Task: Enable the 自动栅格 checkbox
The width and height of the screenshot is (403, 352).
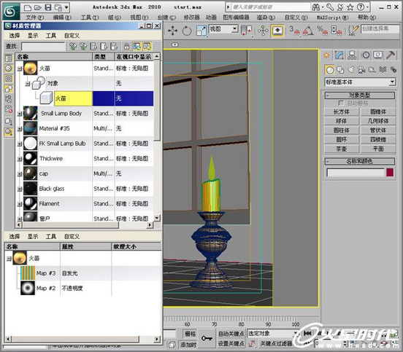Action: pos(341,103)
